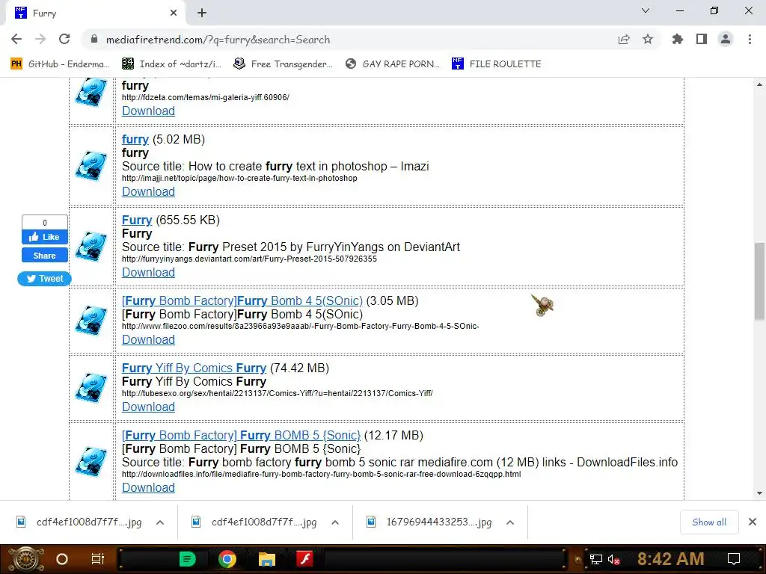Open Index of ~dartz bookmark
Screen dimensions: 766x574
click(x=172, y=64)
